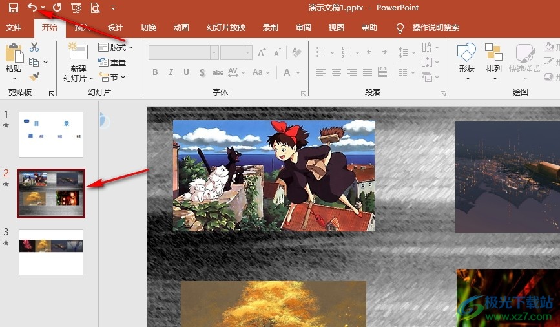The image size is (560, 327).
Task: Go to the 动画 ribbon tab
Action: tap(181, 28)
